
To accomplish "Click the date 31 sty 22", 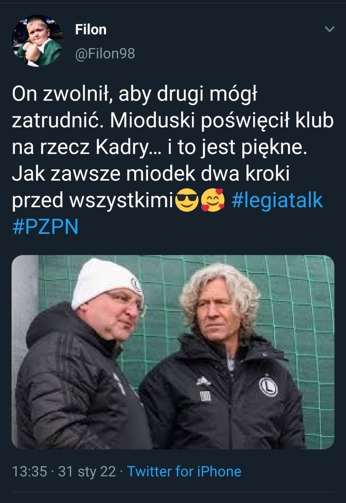I will click(87, 472).
